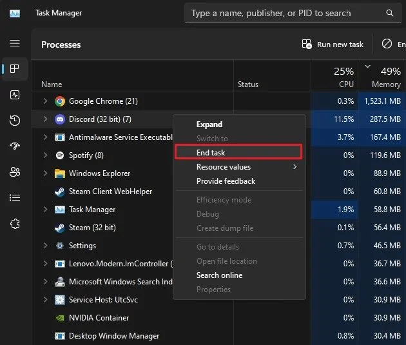Image resolution: width=406 pixels, height=345 pixels.
Task: Click the 1.9% Task Manager CPU value
Action: click(x=345, y=210)
